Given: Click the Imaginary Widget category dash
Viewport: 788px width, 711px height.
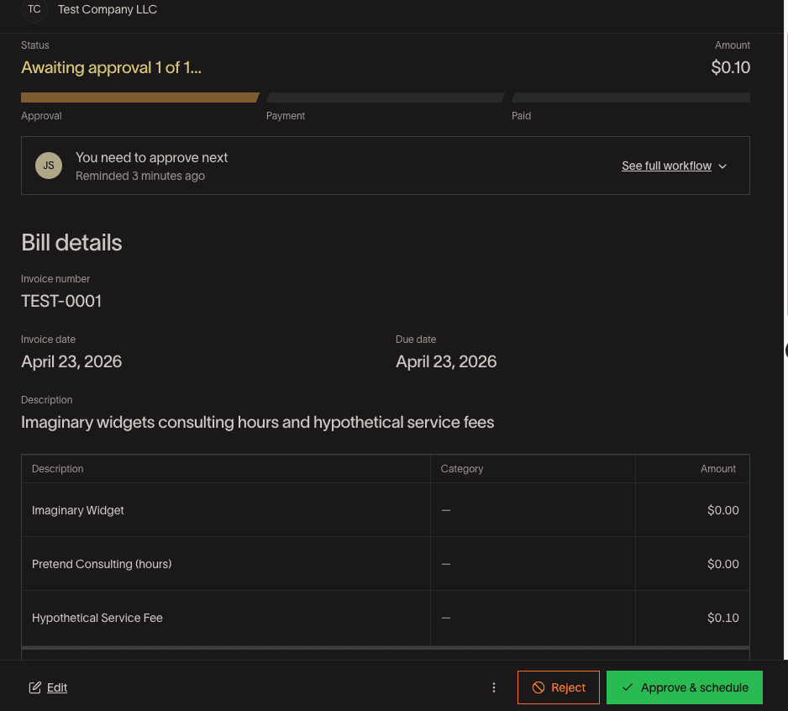Looking at the screenshot, I should click(446, 510).
